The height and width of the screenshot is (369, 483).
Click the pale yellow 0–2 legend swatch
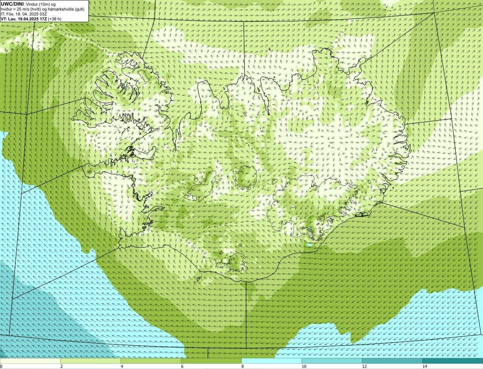click(30, 361)
